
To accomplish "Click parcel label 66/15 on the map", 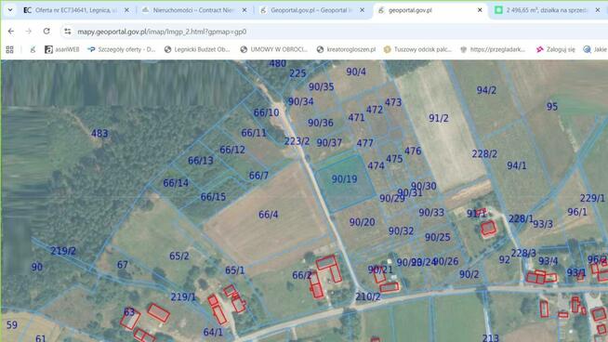I will (x=213, y=197).
